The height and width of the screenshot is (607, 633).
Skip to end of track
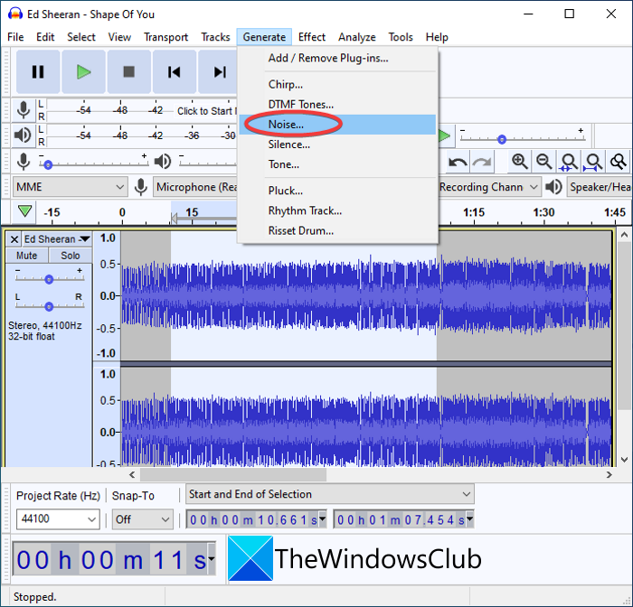(219, 72)
